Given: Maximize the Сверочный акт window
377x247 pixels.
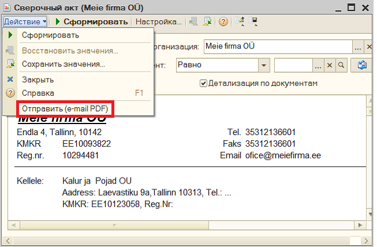Looking at the screenshot, I should click(351, 7).
